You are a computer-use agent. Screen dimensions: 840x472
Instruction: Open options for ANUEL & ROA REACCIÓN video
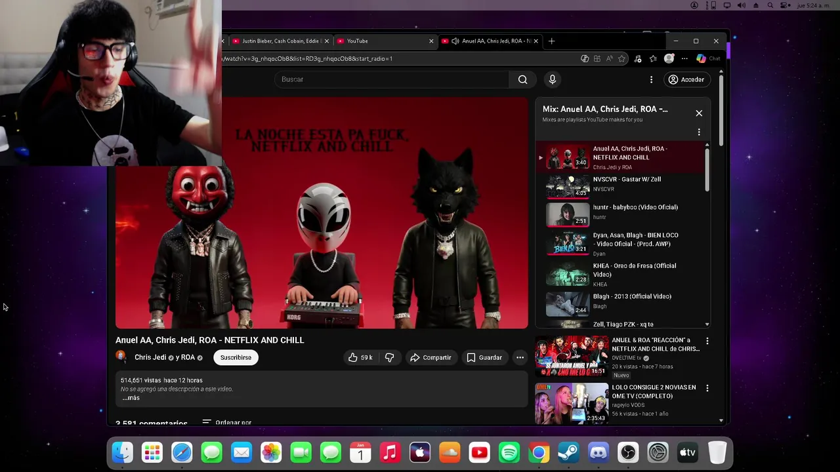tap(707, 341)
